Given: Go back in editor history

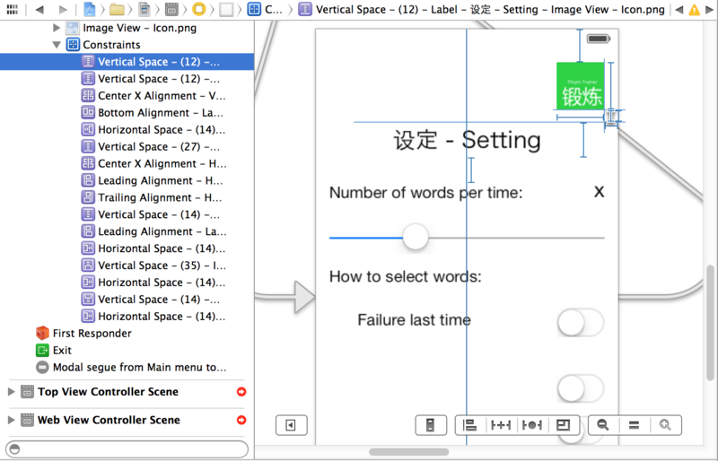Looking at the screenshot, I should 39,9.
